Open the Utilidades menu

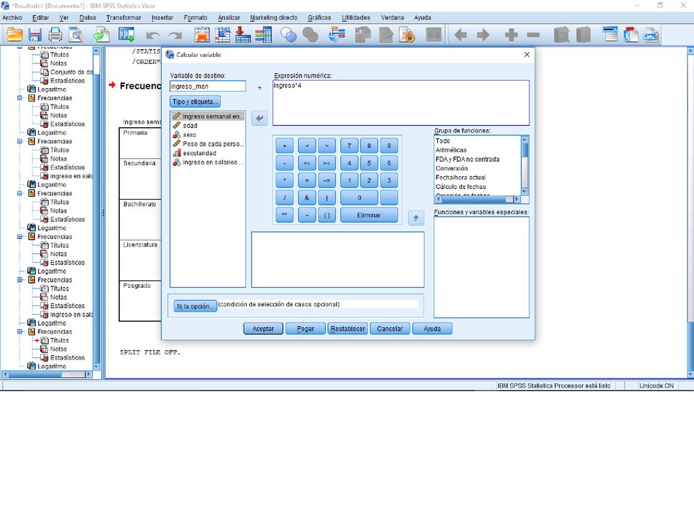[x=356, y=18]
